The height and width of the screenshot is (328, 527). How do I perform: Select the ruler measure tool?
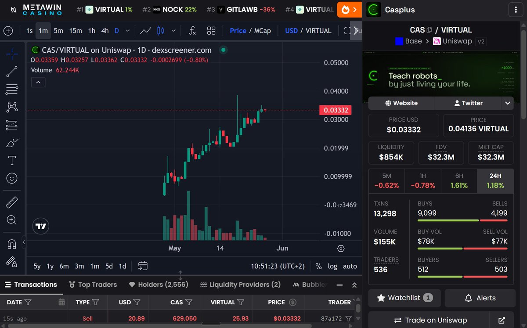click(x=12, y=202)
